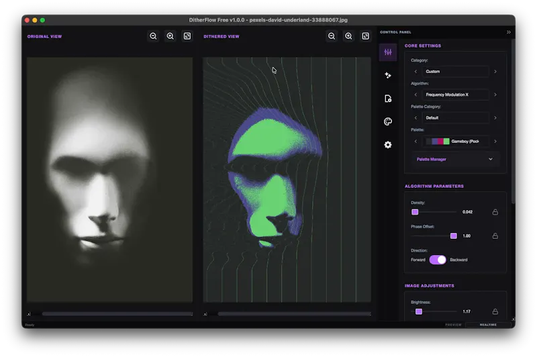537x357 pixels.
Task: Zoom out in the Dithered View
Action: 332,36
